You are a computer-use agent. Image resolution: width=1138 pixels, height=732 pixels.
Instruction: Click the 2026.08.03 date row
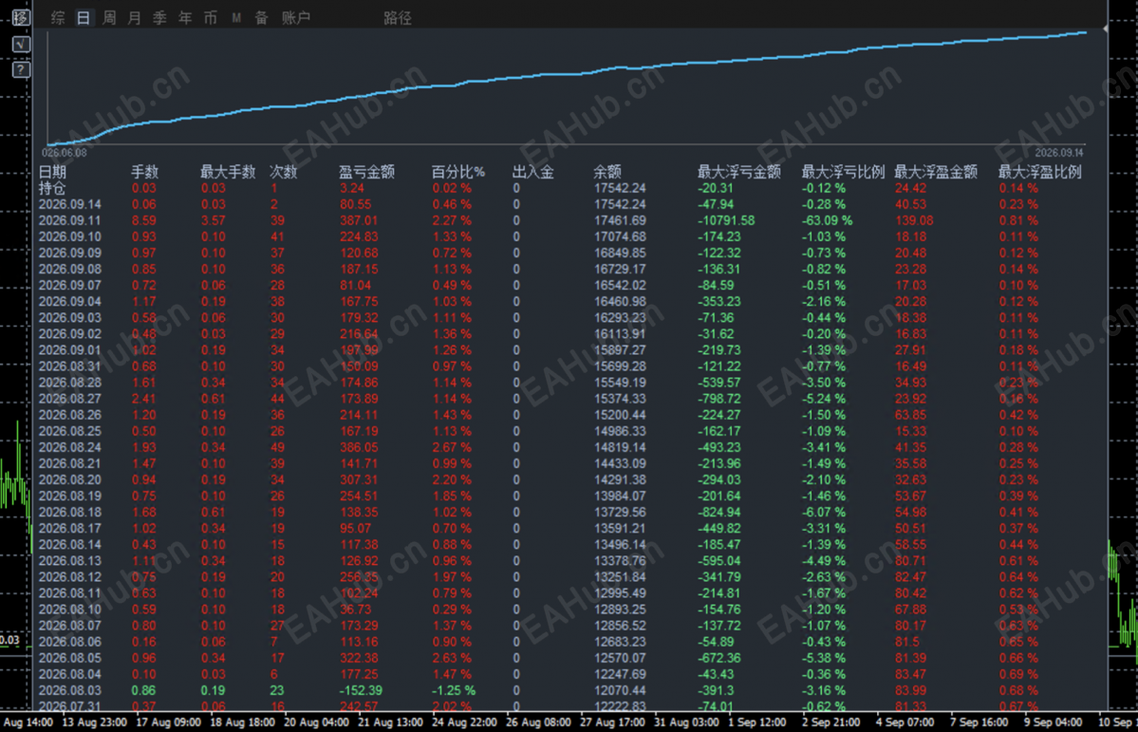[69, 690]
